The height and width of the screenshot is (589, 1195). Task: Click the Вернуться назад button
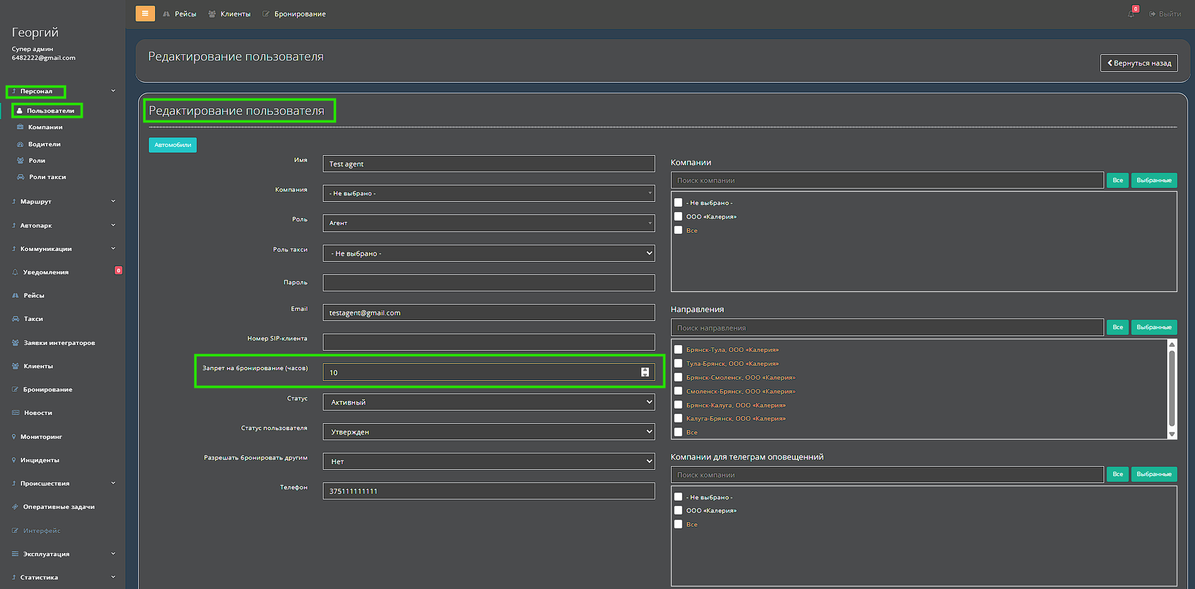[x=1139, y=63]
